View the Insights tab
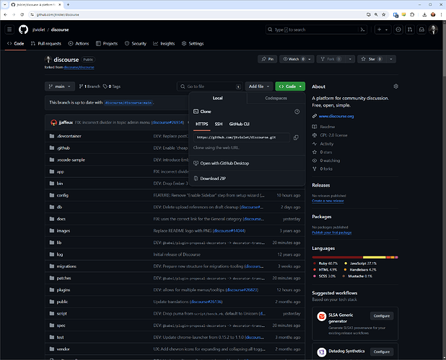This screenshot has height=360, width=446. click(x=164, y=43)
